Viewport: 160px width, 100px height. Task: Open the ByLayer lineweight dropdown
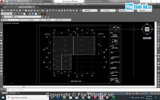[48, 20]
